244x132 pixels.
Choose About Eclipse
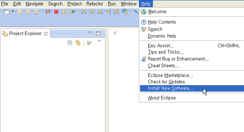click(x=192, y=98)
